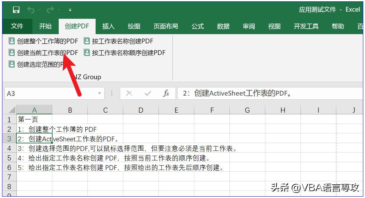Click cell ending '按照给出的工作表先后顺序创建'
The height and width of the screenshot is (198, 365).
click(34, 167)
